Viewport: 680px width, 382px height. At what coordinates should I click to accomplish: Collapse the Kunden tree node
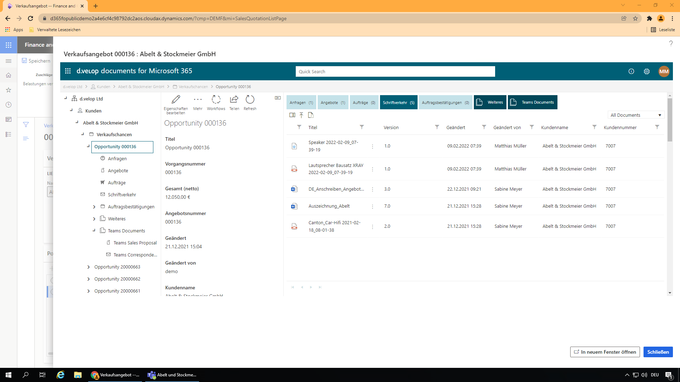(71, 110)
